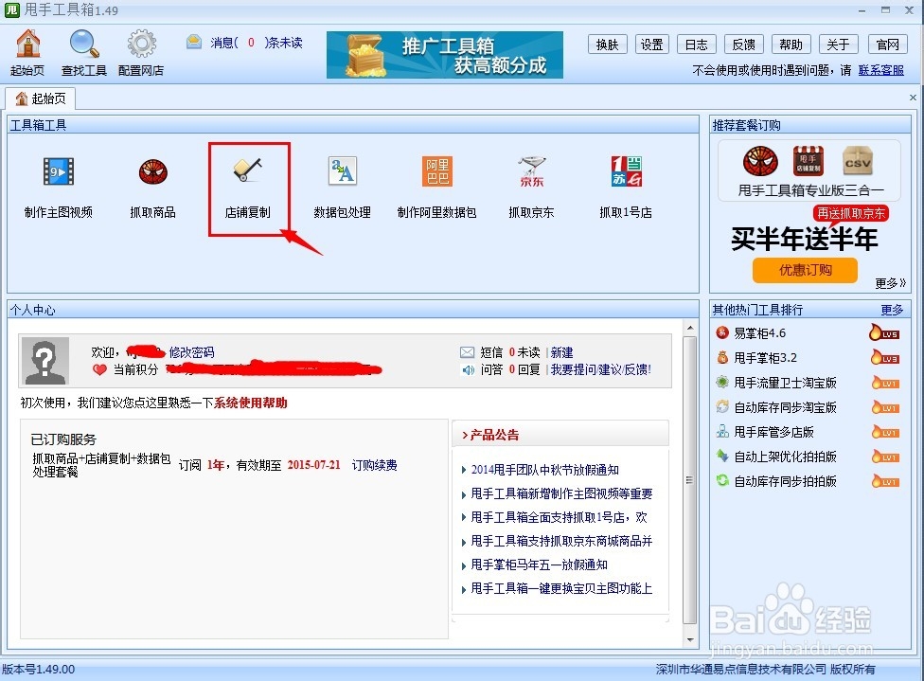Select the 起始页 tab
The image size is (924, 681).
tap(41, 99)
